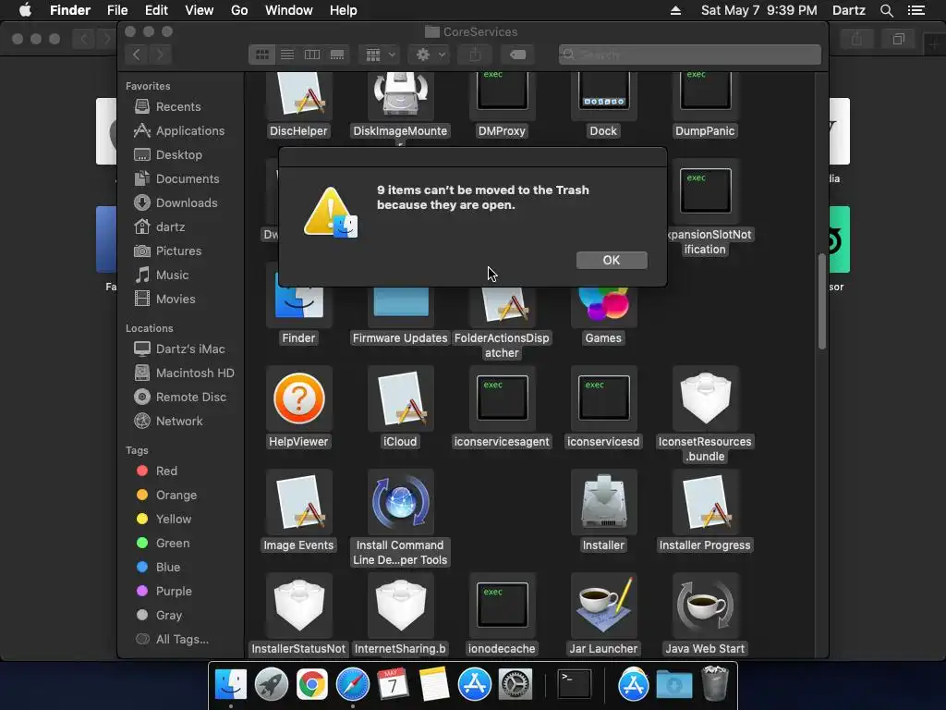Show All Tags in sidebar
The width and height of the screenshot is (946, 710).
point(182,640)
